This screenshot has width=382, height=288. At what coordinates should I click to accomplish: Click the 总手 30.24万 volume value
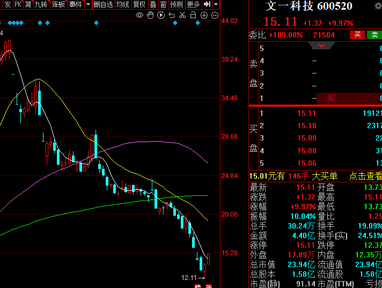[x=302, y=226]
